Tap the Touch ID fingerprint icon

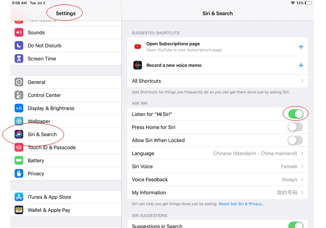(x=19, y=147)
